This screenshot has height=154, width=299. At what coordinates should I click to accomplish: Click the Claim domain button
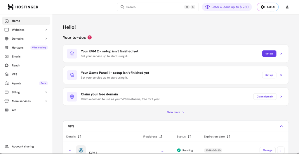pos(265,97)
